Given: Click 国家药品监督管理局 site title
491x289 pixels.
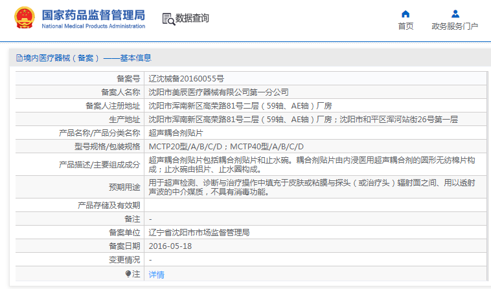Looking at the screenshot, I should pos(93,15).
